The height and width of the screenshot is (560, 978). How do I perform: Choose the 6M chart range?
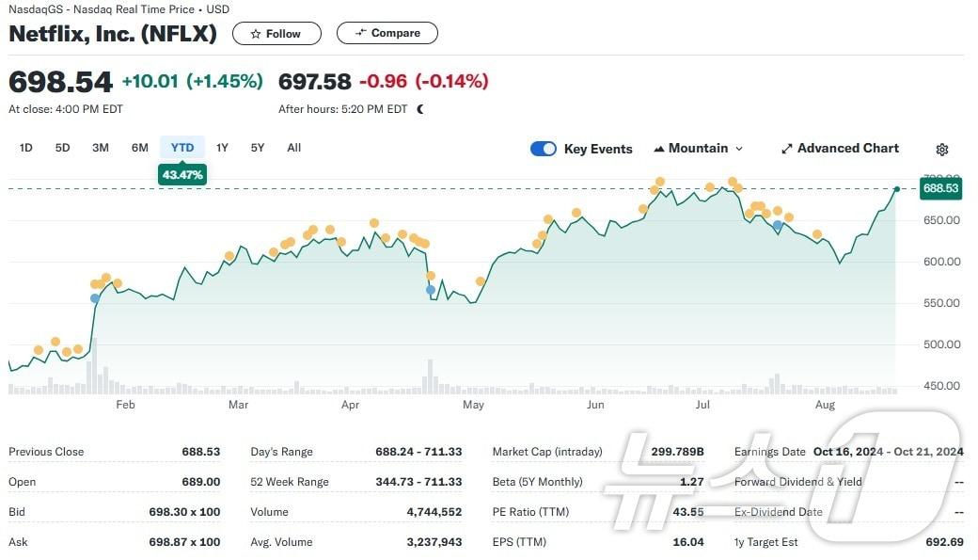click(140, 148)
